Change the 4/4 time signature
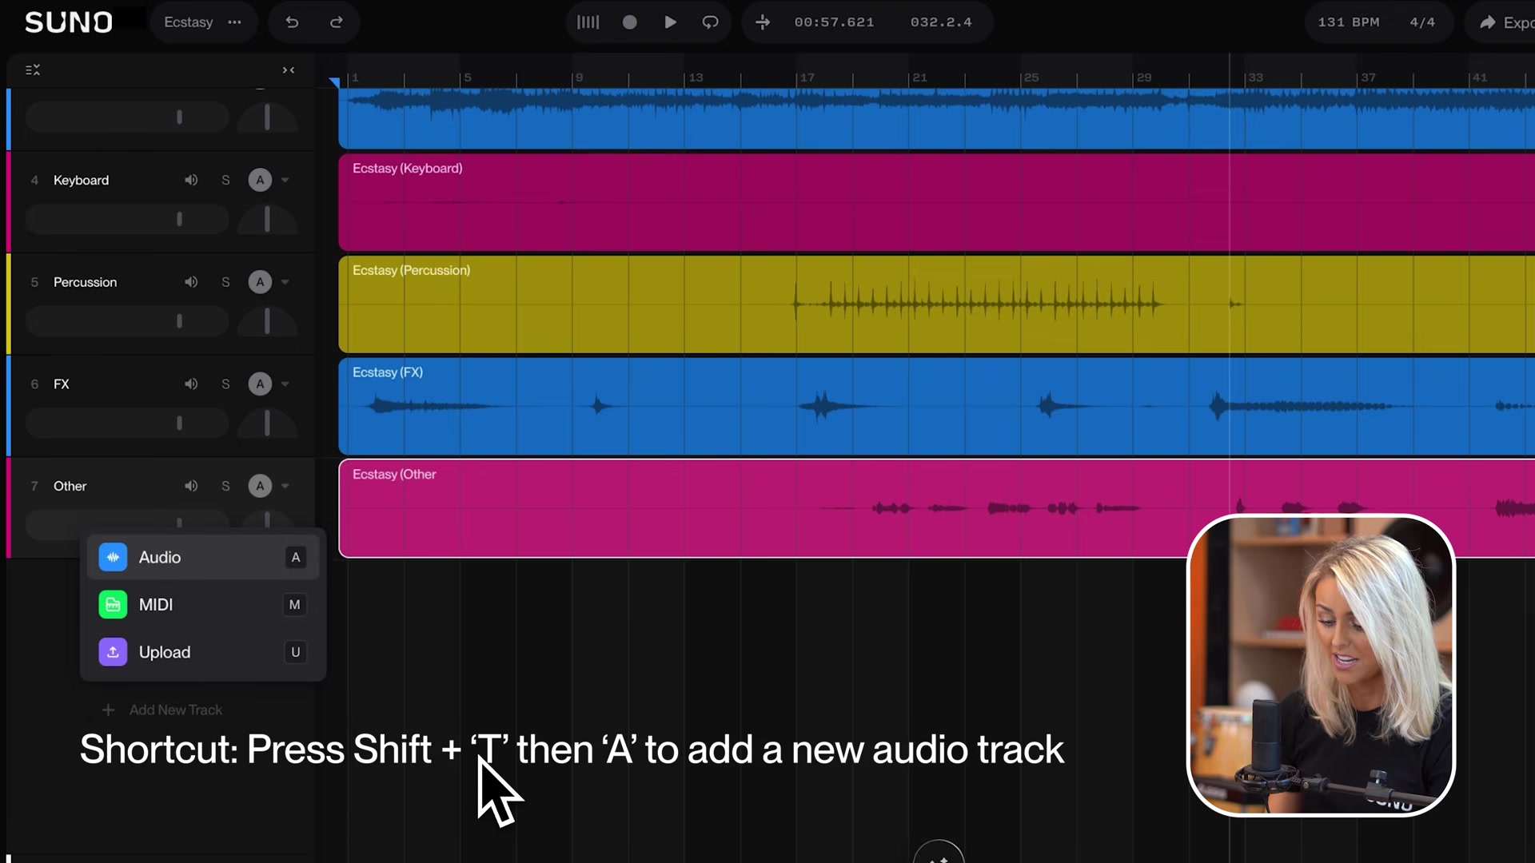Screen dimensions: 1535x863 tap(1422, 22)
